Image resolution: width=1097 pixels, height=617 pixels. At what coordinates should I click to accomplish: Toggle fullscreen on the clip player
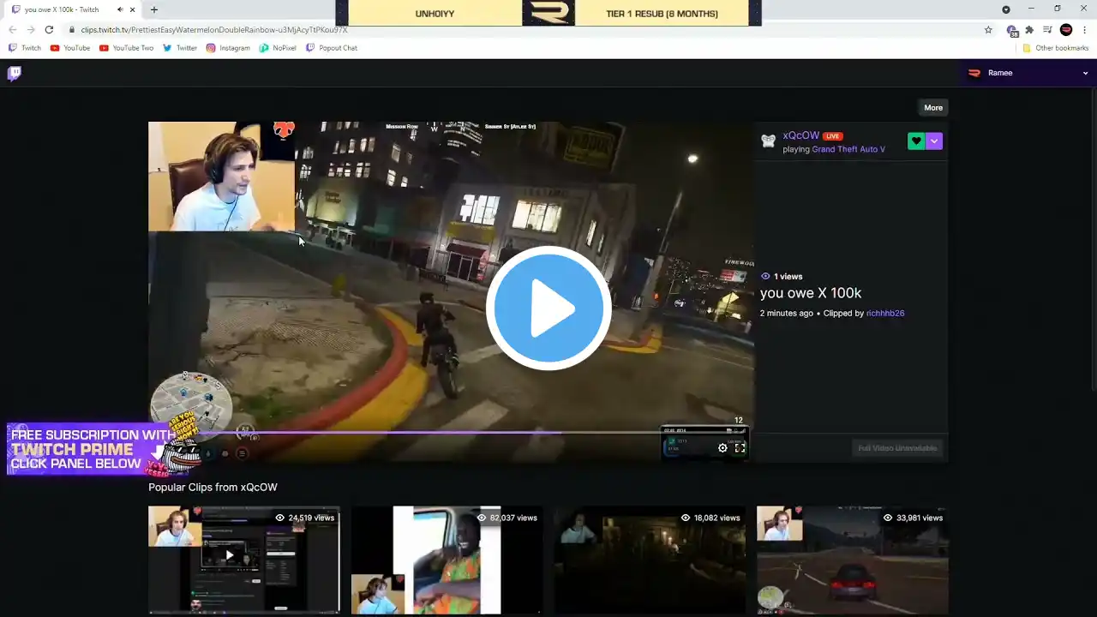740,447
